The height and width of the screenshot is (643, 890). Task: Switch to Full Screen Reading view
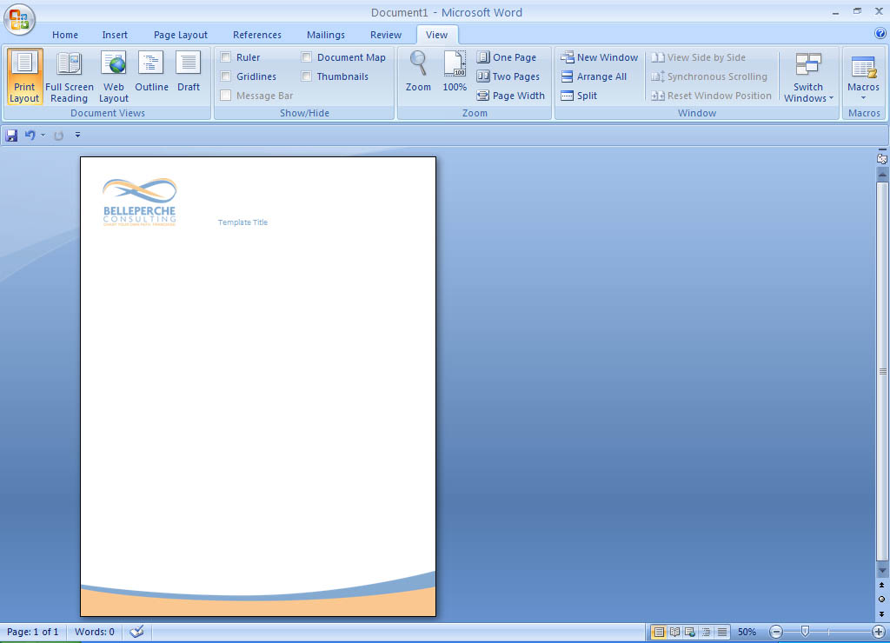click(69, 76)
